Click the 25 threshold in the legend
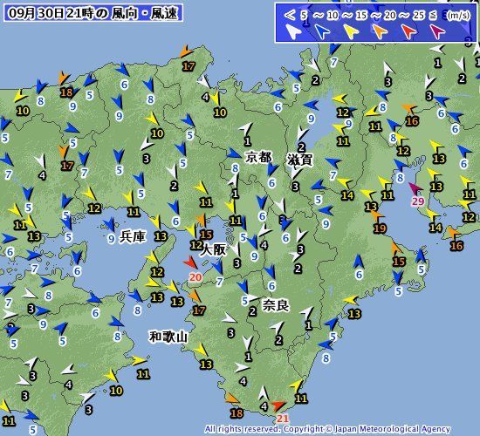Image resolution: width=480 pixels, height=436 pixels. click(419, 15)
